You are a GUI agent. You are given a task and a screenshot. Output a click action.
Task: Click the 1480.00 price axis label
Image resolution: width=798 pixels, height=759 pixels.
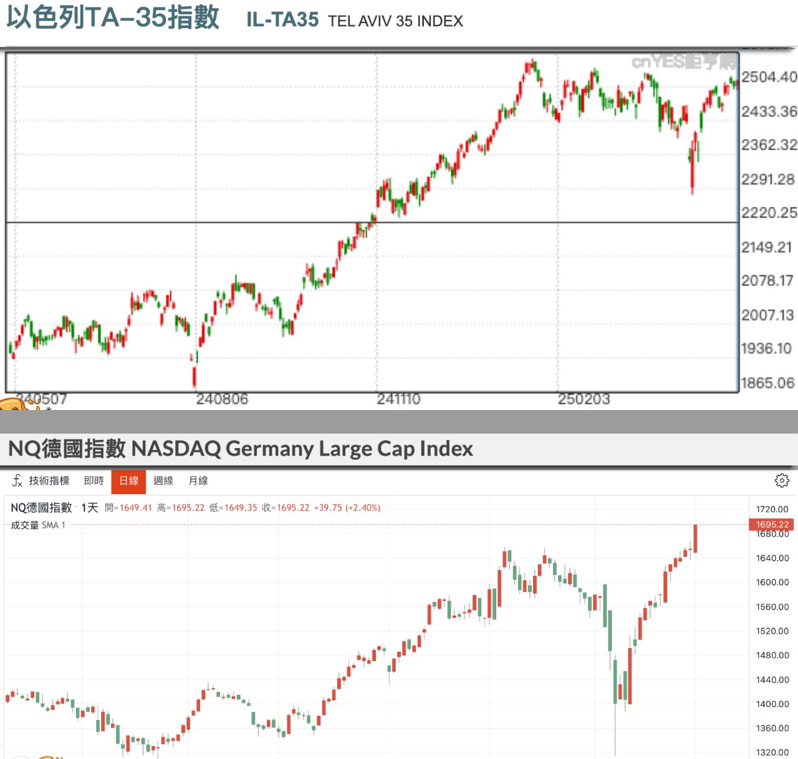(772, 655)
